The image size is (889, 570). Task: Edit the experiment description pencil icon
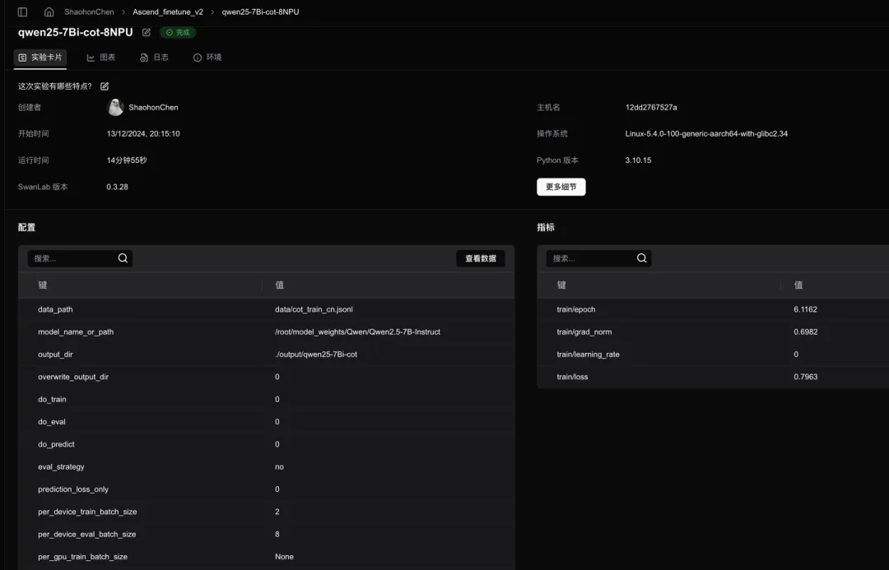[x=105, y=86]
